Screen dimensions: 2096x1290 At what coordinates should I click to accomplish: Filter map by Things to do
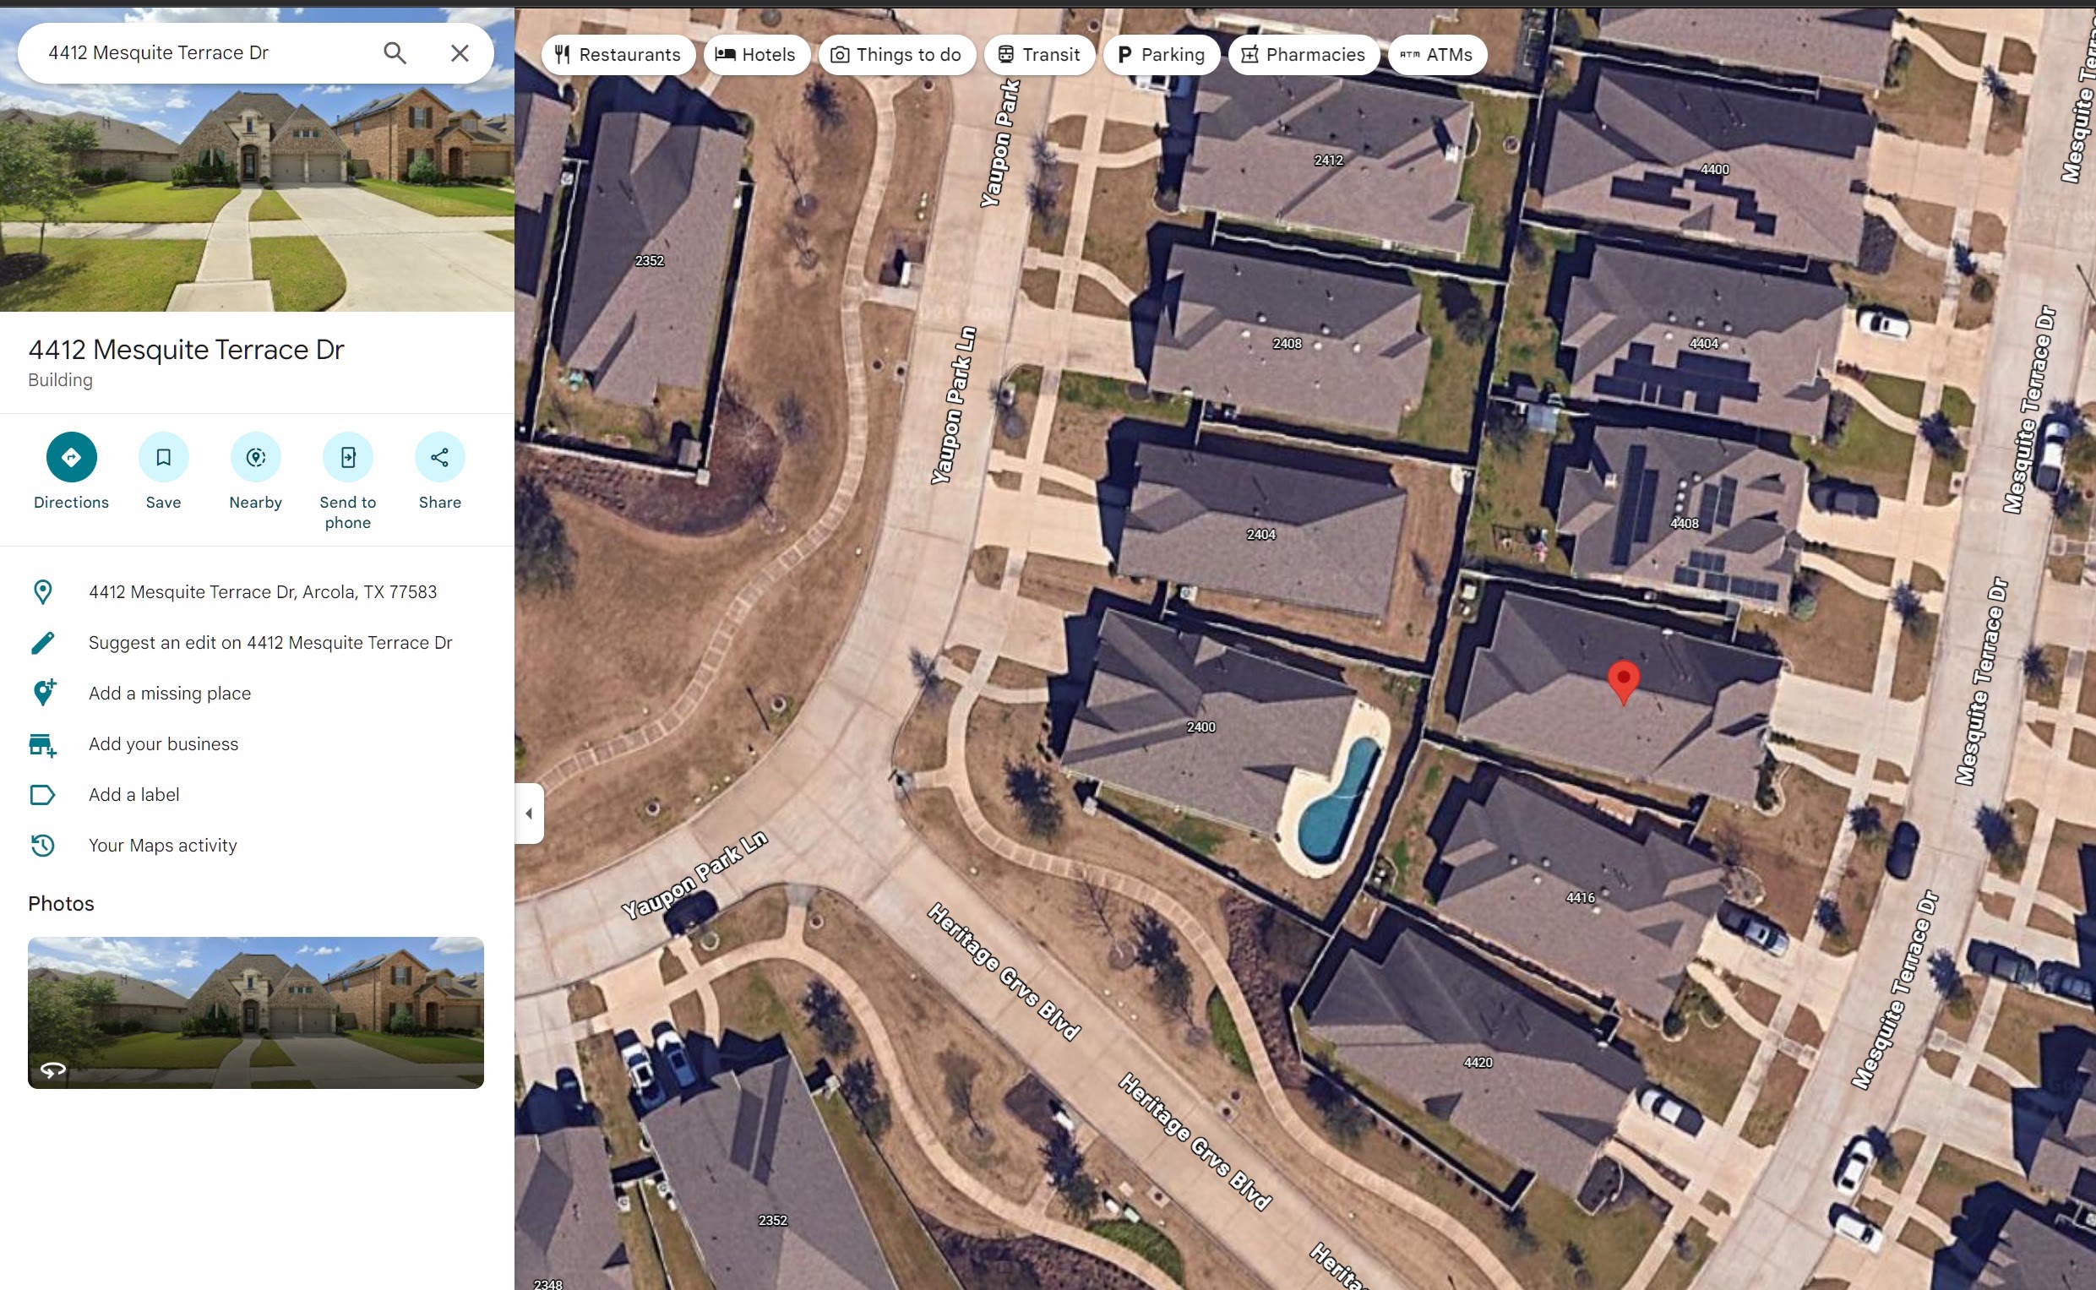[x=896, y=55]
